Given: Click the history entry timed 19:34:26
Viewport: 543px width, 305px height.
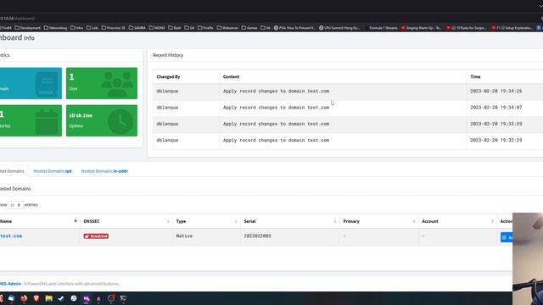Looking at the screenshot, I should [348, 91].
